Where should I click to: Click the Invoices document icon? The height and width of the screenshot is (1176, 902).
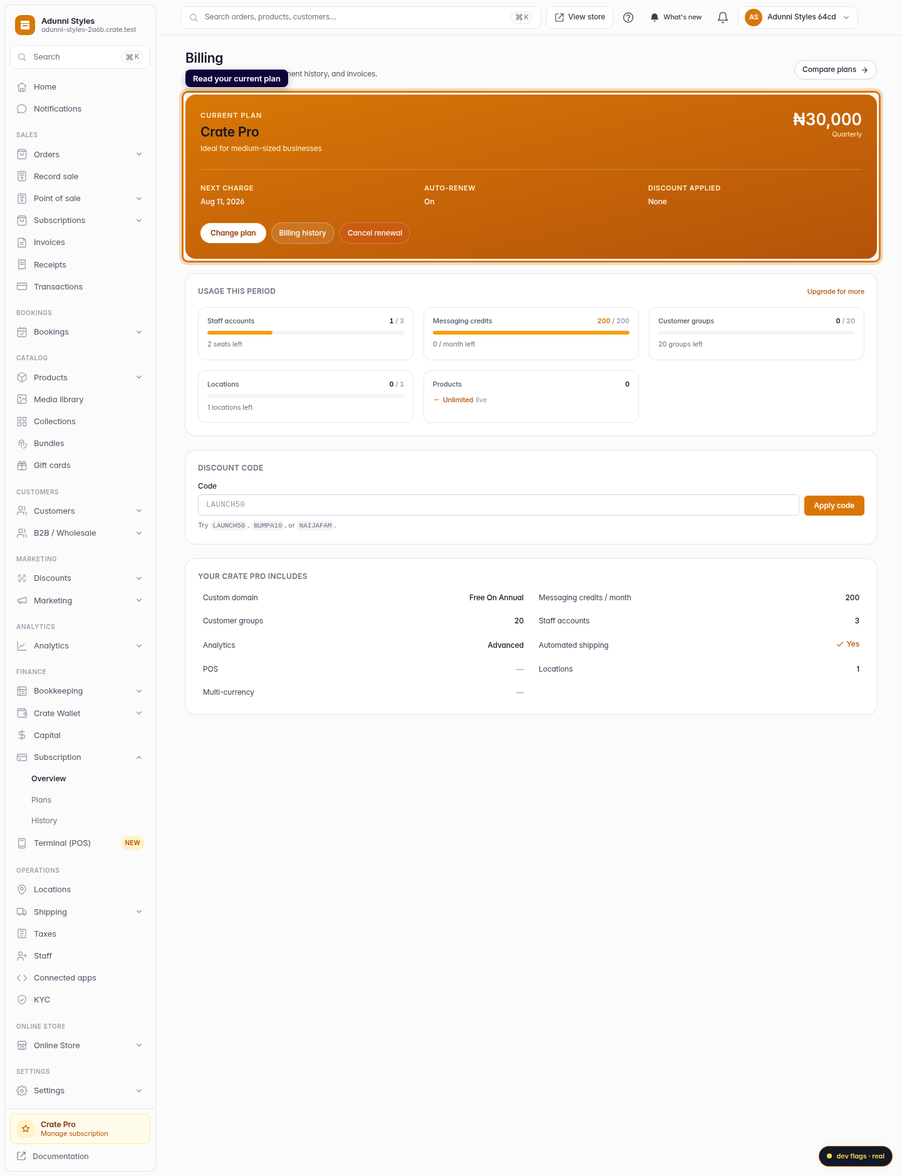click(x=22, y=242)
